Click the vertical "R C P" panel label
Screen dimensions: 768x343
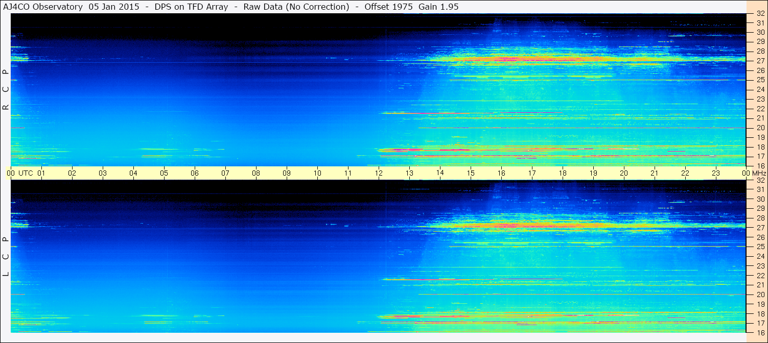tap(6, 89)
